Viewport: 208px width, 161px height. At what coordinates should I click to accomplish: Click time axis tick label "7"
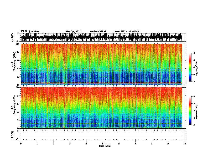click(136, 144)
